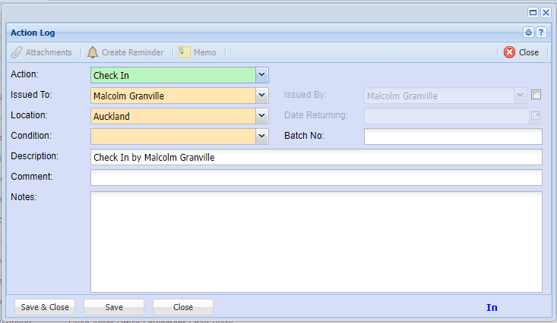Toggle the checkbox beside Issued By
The height and width of the screenshot is (323, 557).
tap(536, 95)
